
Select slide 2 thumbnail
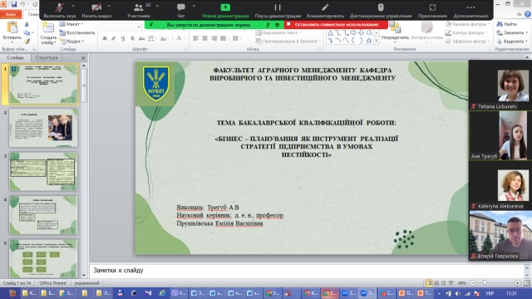pos(43,127)
